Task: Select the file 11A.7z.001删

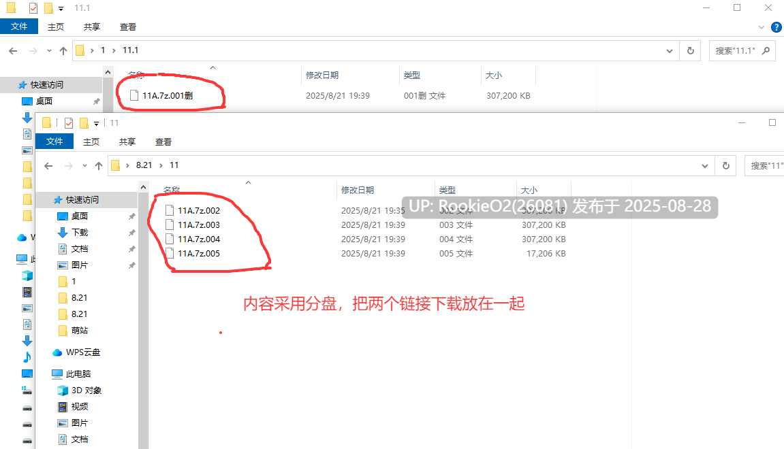Action: pyautogui.click(x=168, y=95)
